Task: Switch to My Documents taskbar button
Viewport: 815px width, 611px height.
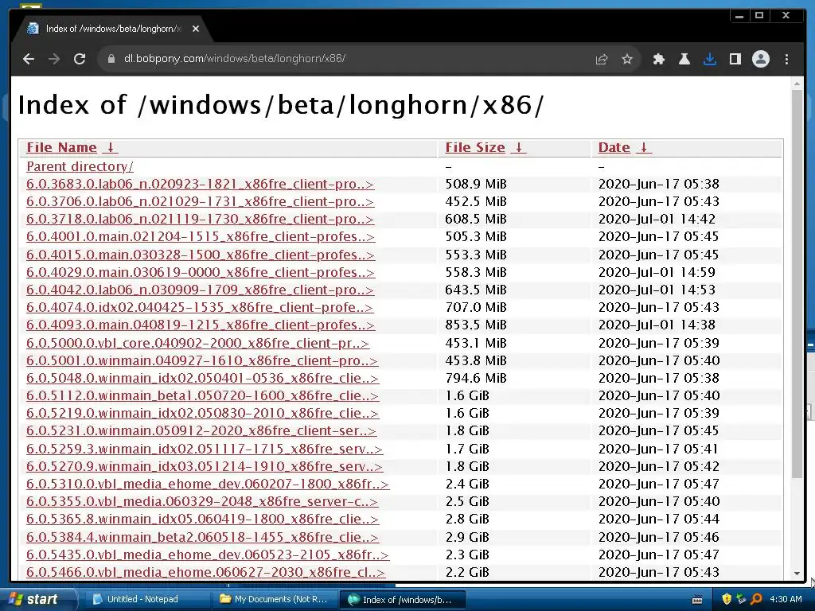Action: 274,600
